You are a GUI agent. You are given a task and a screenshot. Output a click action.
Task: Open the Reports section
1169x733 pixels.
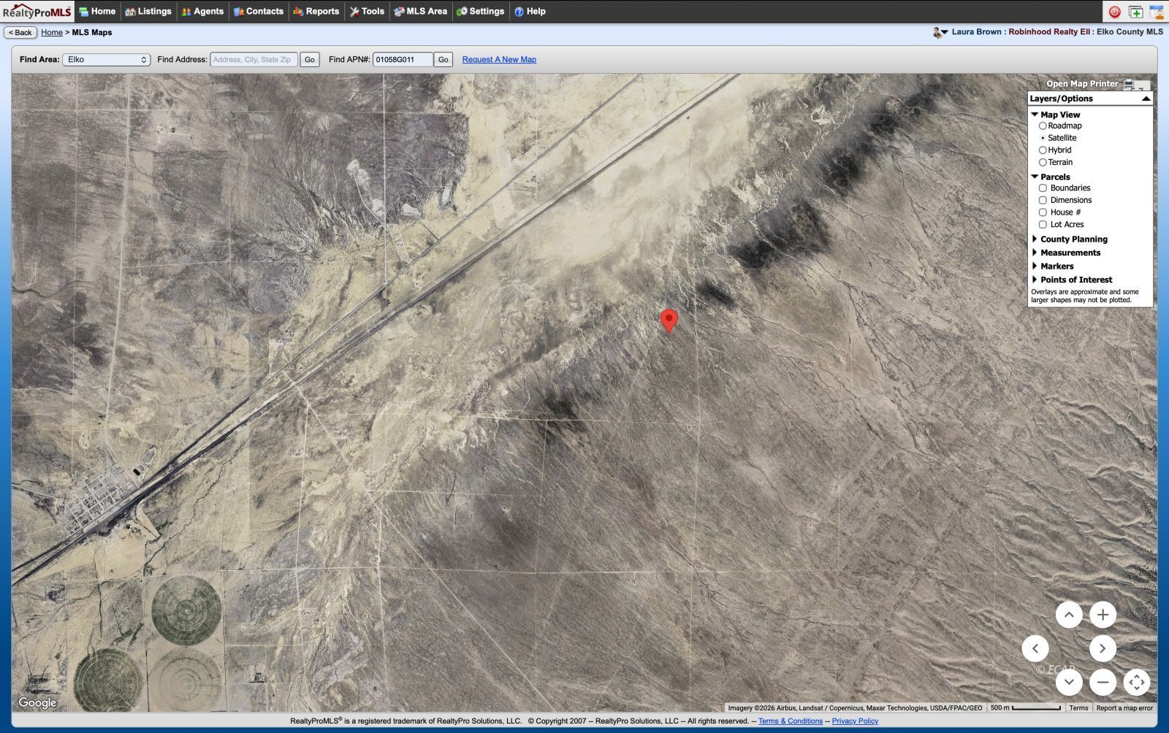(x=316, y=11)
